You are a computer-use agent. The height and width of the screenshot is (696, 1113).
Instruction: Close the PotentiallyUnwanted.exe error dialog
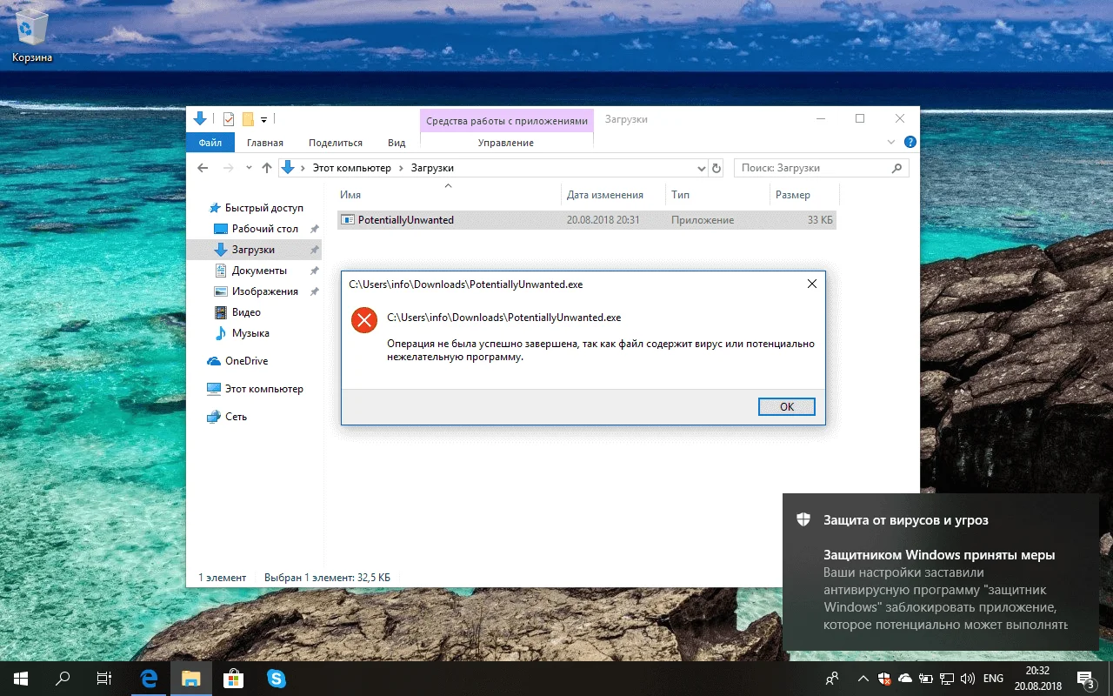(x=811, y=284)
